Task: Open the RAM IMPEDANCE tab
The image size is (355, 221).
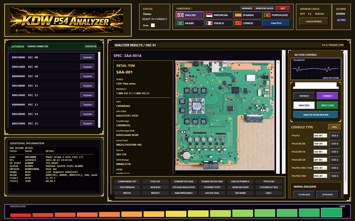Action: 184,193
